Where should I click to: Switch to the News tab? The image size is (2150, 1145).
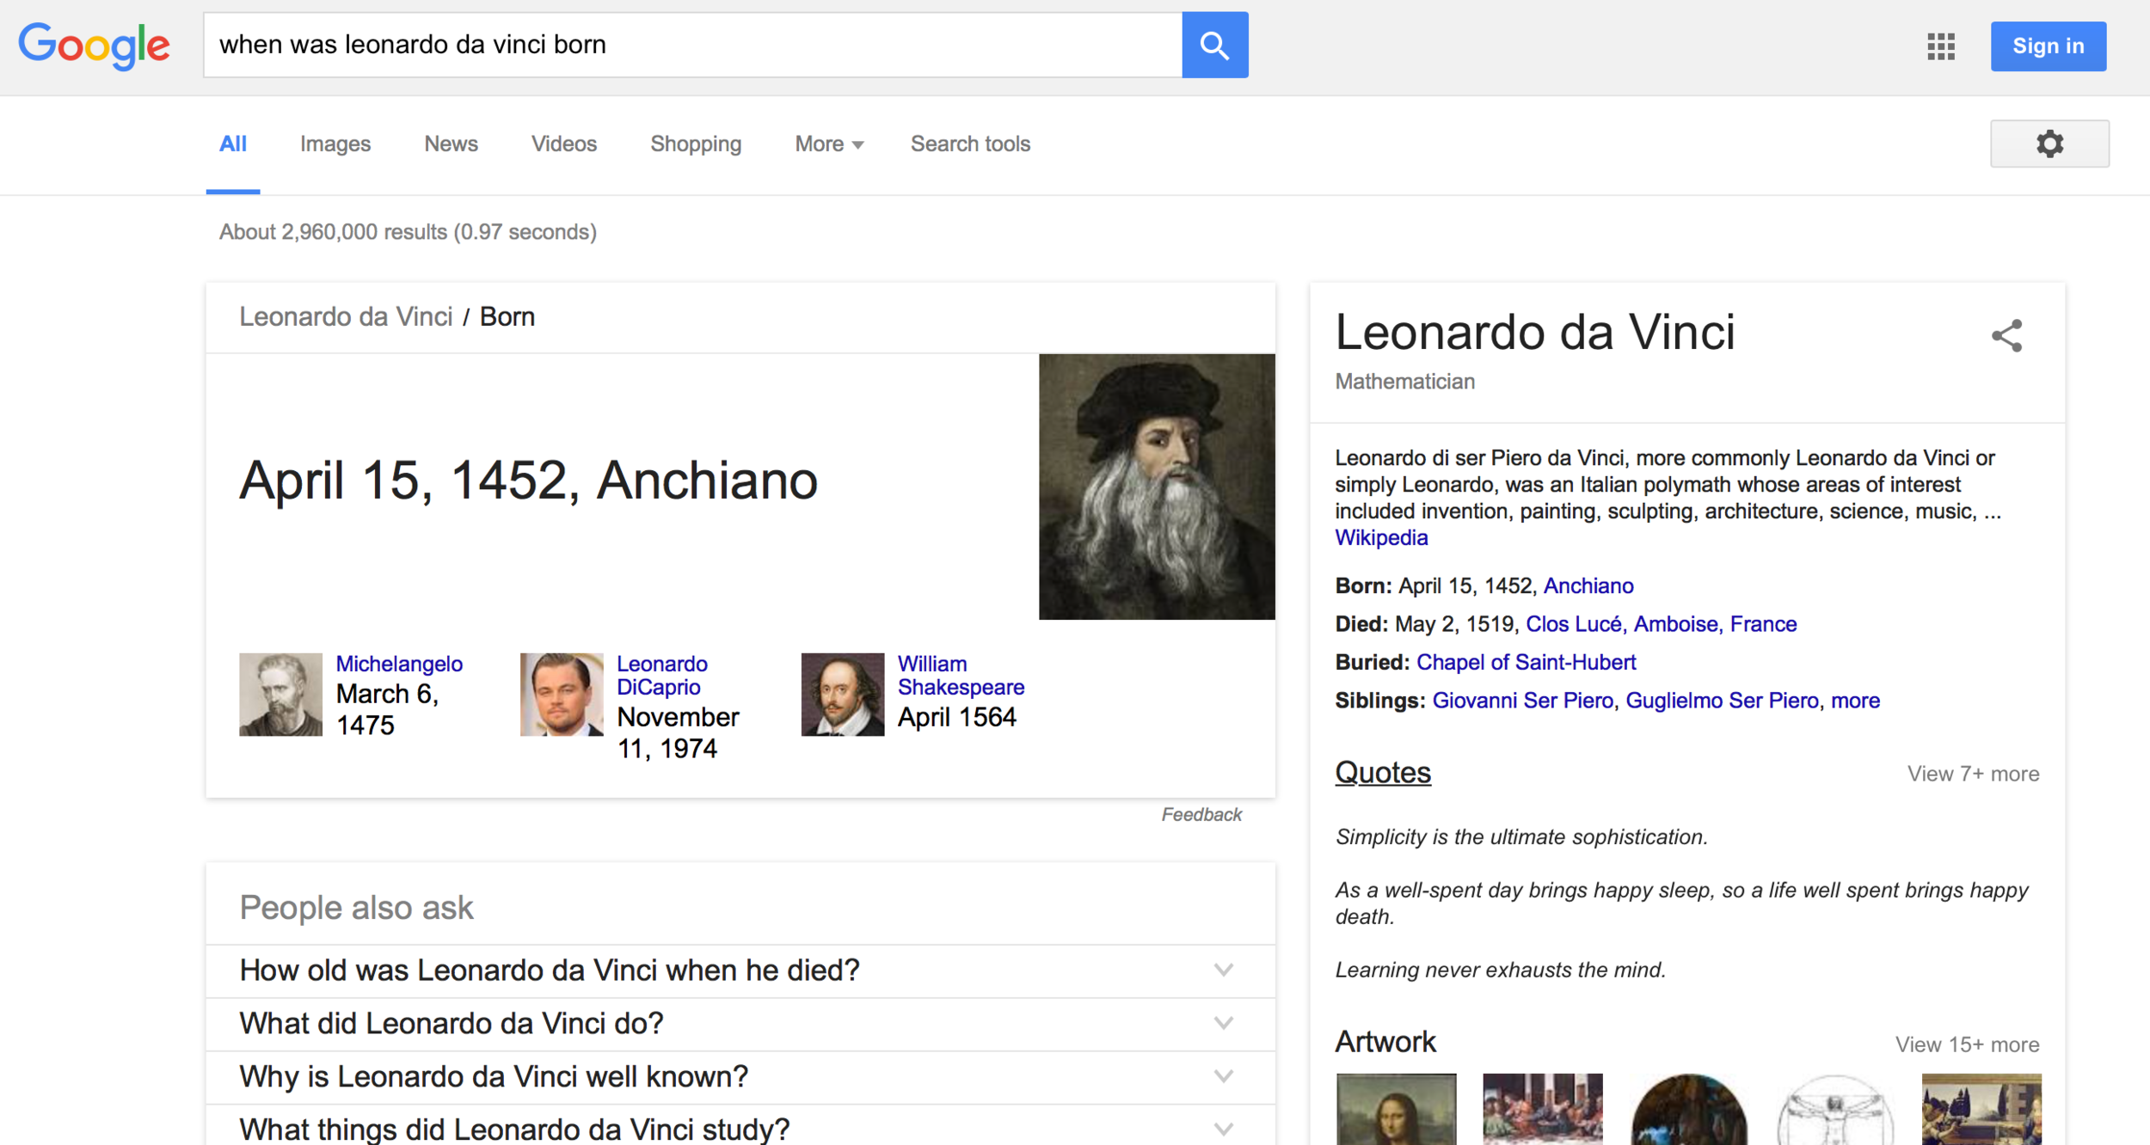click(x=451, y=144)
